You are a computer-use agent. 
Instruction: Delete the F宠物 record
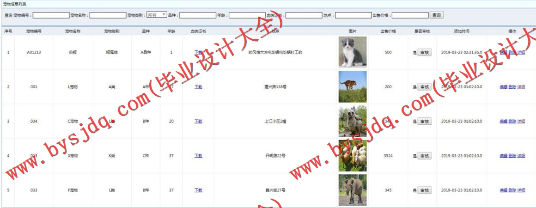(x=512, y=190)
